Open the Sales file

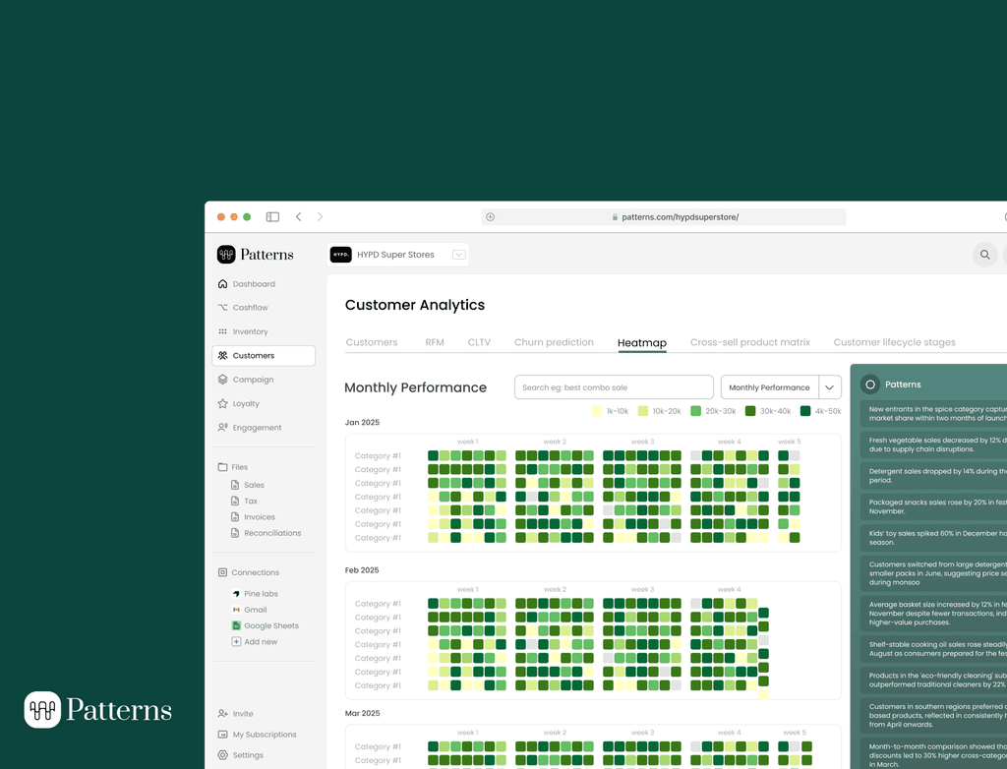click(x=248, y=485)
